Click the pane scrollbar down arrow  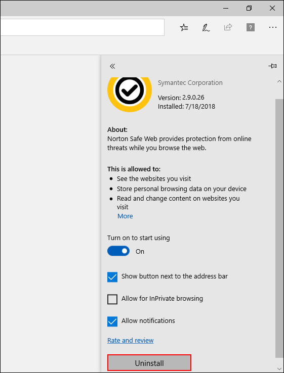[279, 368]
